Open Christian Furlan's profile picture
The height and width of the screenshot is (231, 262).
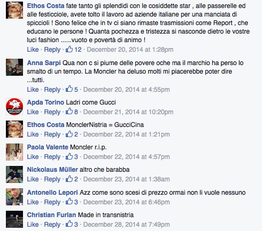(x=14, y=219)
